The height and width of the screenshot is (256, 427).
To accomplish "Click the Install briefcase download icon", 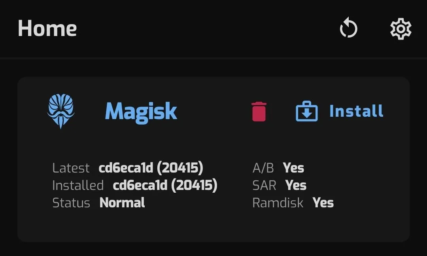I will tap(307, 111).
